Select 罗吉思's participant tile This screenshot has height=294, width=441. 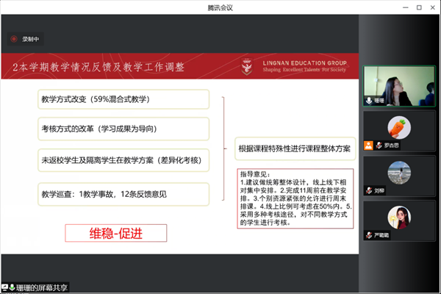399,132
